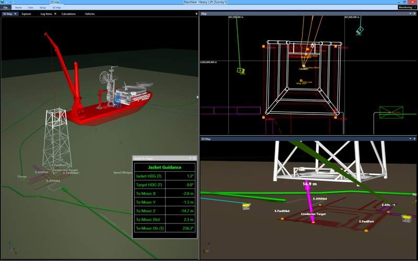Select the yellow ROV on the left seabed
418x261 pixels.
click(246, 207)
